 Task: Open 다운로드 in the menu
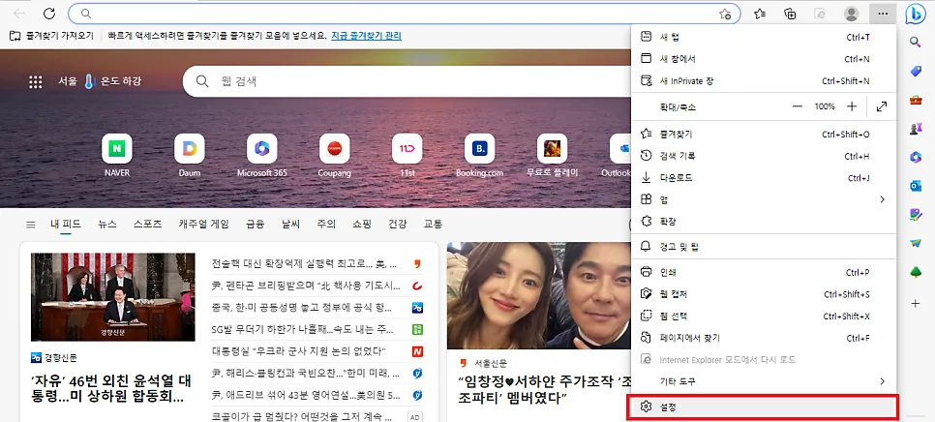pos(764,178)
